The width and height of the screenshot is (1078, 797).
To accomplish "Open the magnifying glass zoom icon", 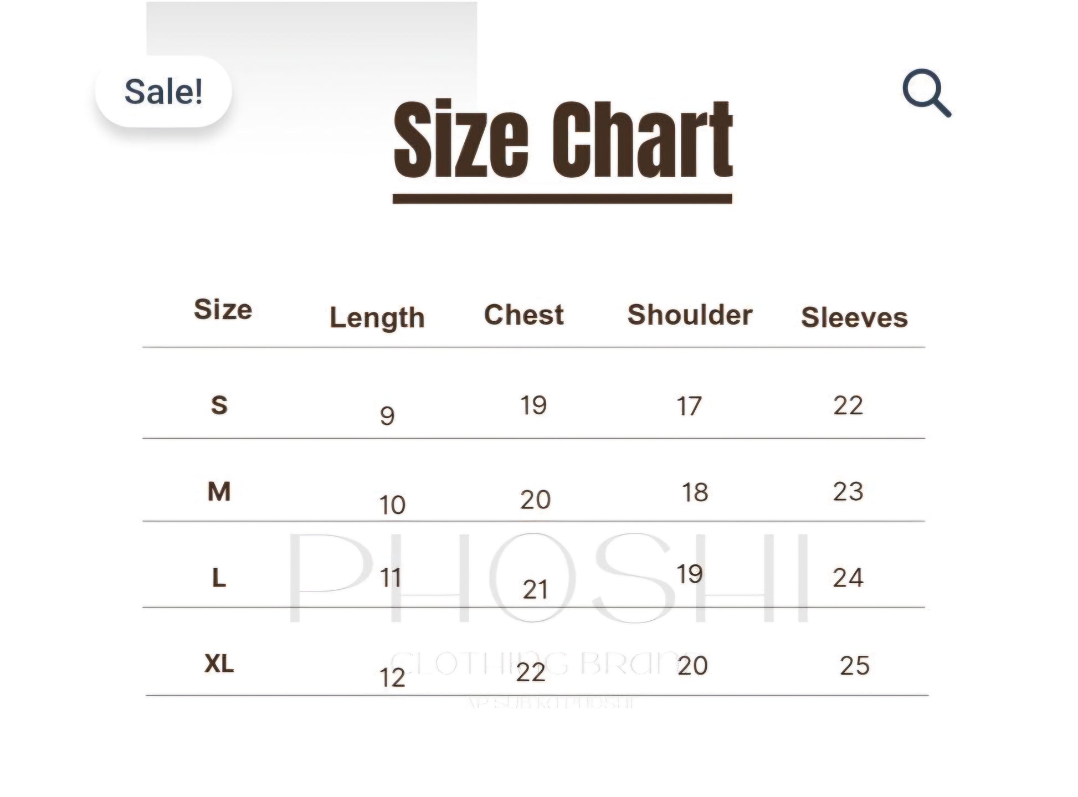I will [926, 92].
